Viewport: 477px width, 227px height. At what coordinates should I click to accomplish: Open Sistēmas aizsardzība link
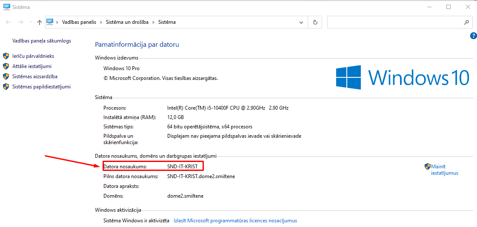point(35,77)
